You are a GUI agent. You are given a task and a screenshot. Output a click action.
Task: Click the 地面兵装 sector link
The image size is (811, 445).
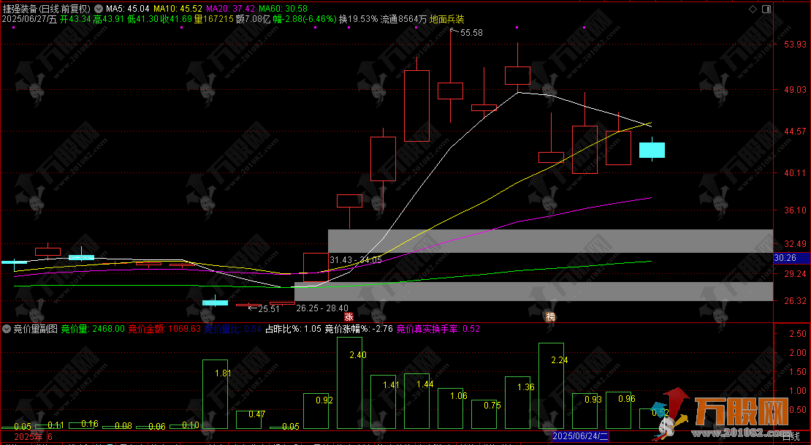[447, 19]
